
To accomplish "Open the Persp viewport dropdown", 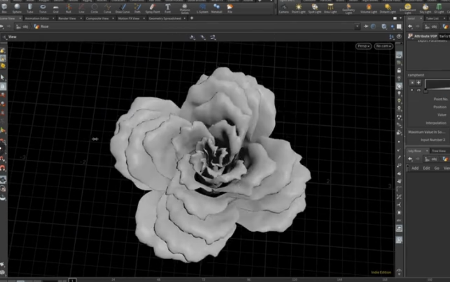I will point(364,46).
